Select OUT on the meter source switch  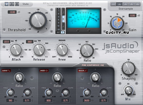58,32
